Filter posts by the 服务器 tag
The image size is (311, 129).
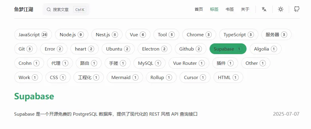click(x=277, y=35)
